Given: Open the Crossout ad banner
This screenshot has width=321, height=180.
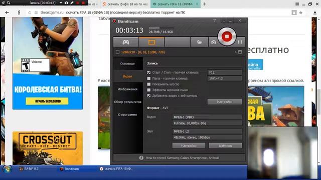Looking at the screenshot, I should click(48, 148).
